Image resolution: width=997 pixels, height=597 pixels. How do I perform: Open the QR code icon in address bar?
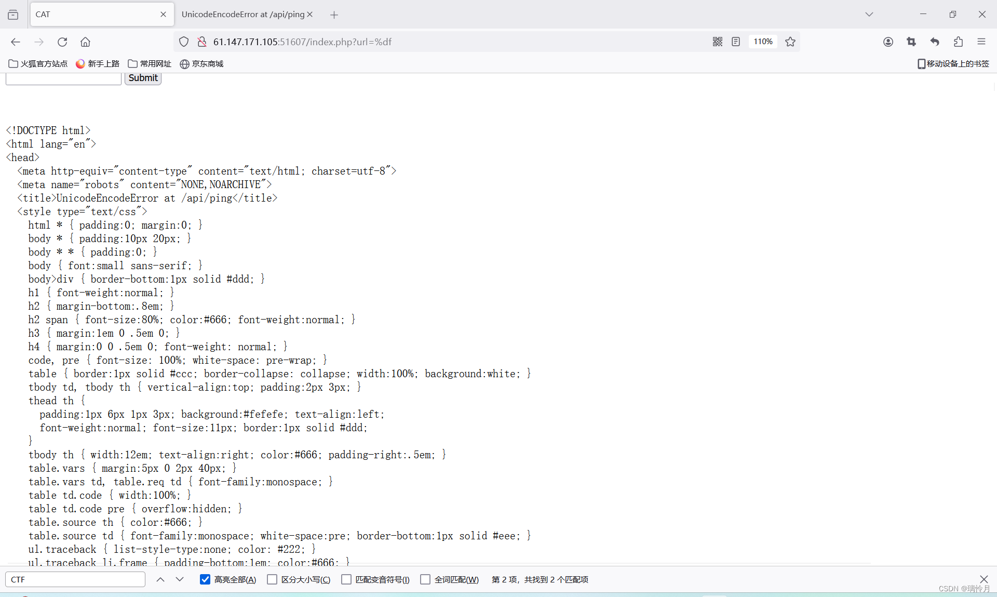coord(717,42)
